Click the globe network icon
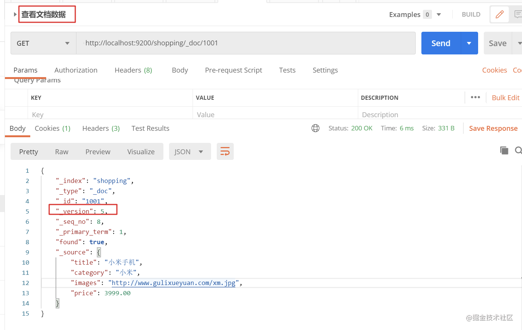This screenshot has width=522, height=330. point(315,128)
